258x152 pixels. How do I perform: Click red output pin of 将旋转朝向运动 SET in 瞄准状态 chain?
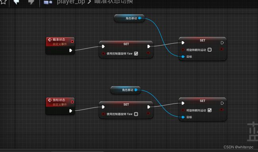click(221, 49)
